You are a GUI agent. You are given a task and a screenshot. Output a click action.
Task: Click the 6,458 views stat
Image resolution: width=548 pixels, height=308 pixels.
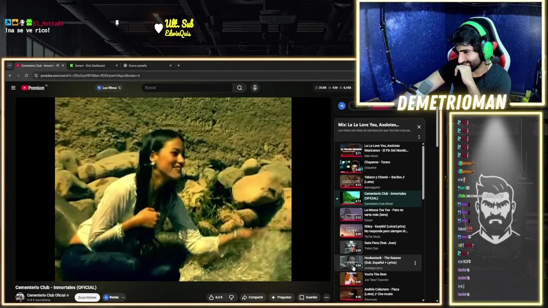(345, 88)
